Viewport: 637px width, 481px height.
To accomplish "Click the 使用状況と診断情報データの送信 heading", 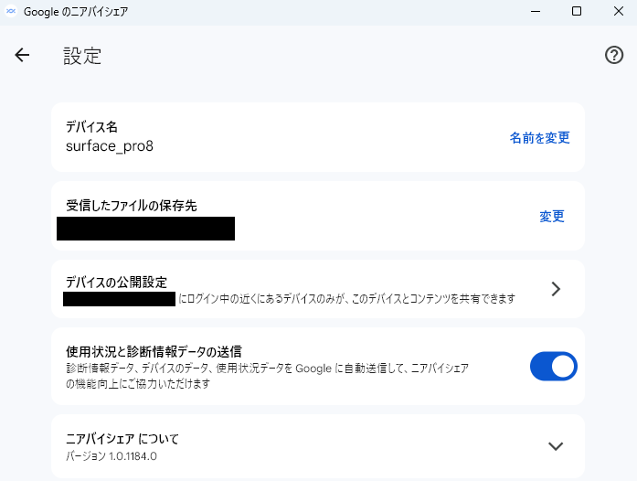I will (x=154, y=351).
